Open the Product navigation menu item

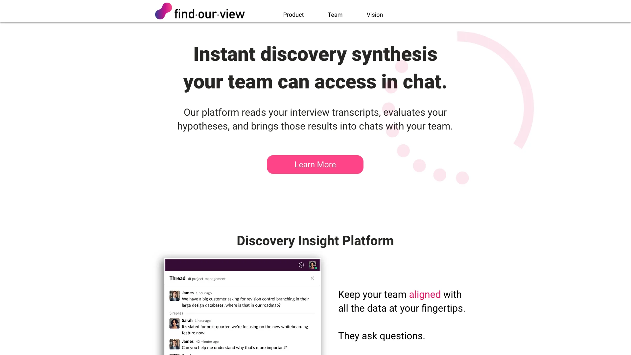coord(293,15)
